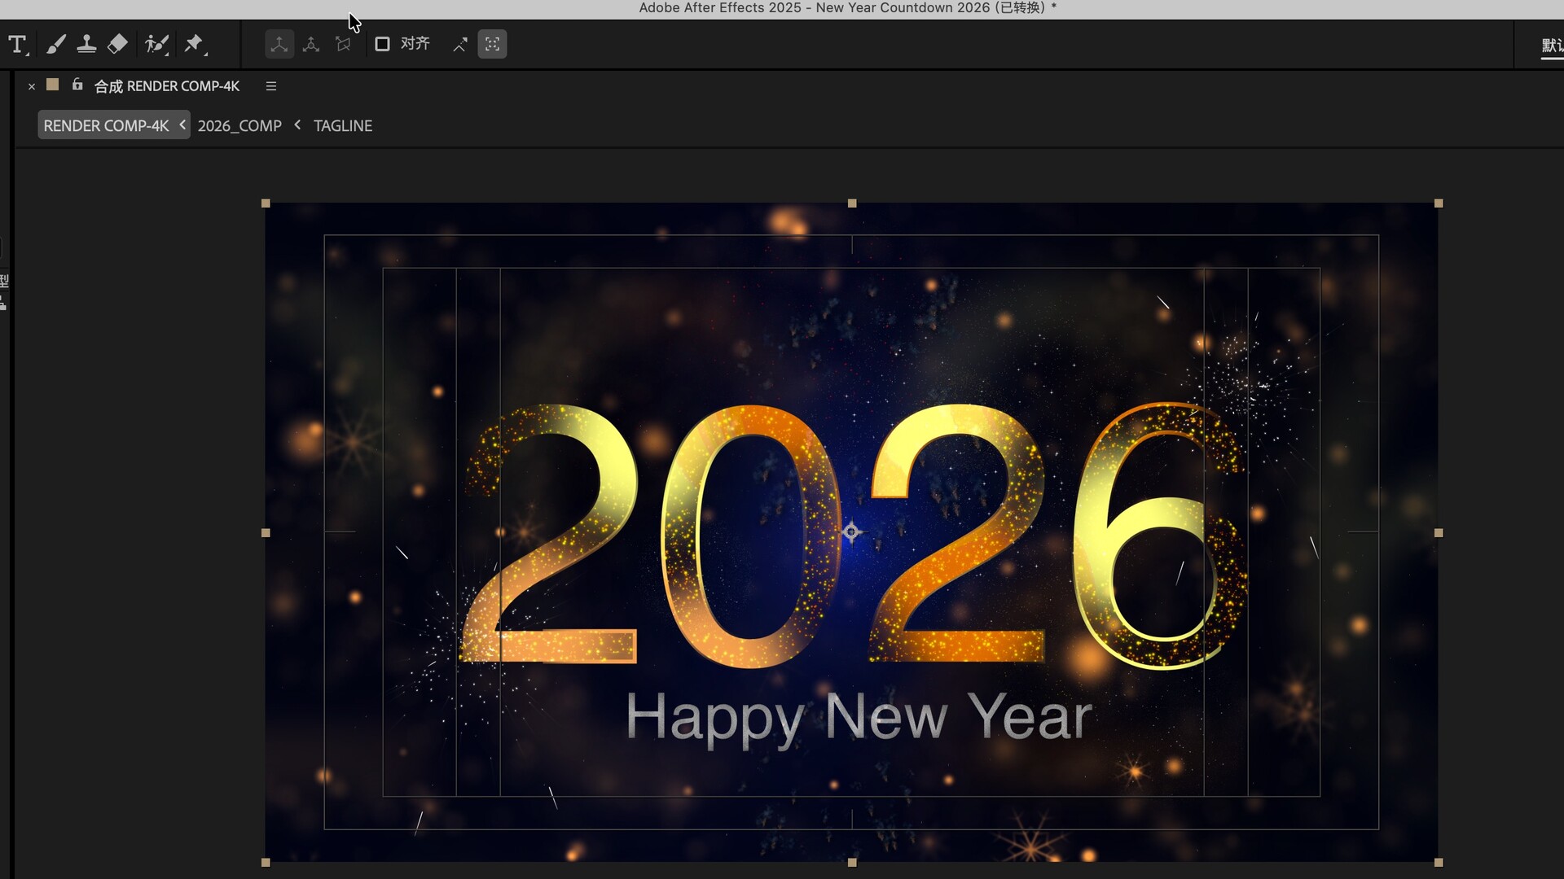Image resolution: width=1564 pixels, height=879 pixels.
Task: Select the Eraser tool
Action: coord(117,44)
